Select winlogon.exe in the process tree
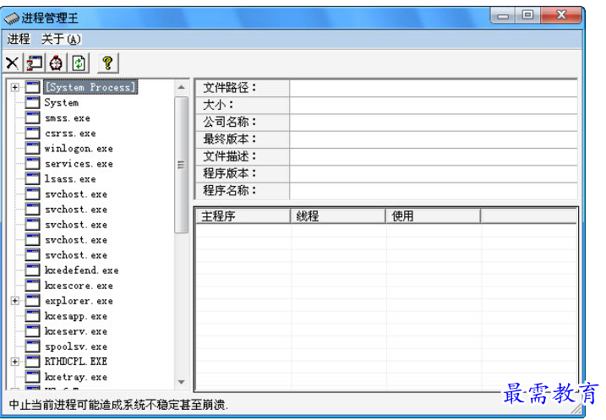The image size is (606, 420). (79, 149)
